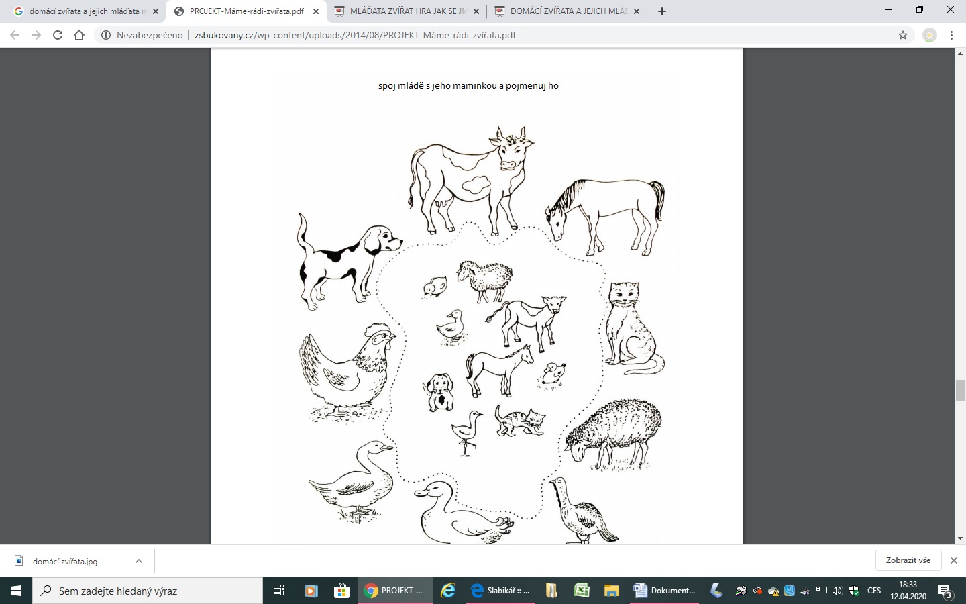Close the 'DOMÁCÍ ZVÍŘATA A JEJICH MLÁĎ' tab

[x=637, y=11]
